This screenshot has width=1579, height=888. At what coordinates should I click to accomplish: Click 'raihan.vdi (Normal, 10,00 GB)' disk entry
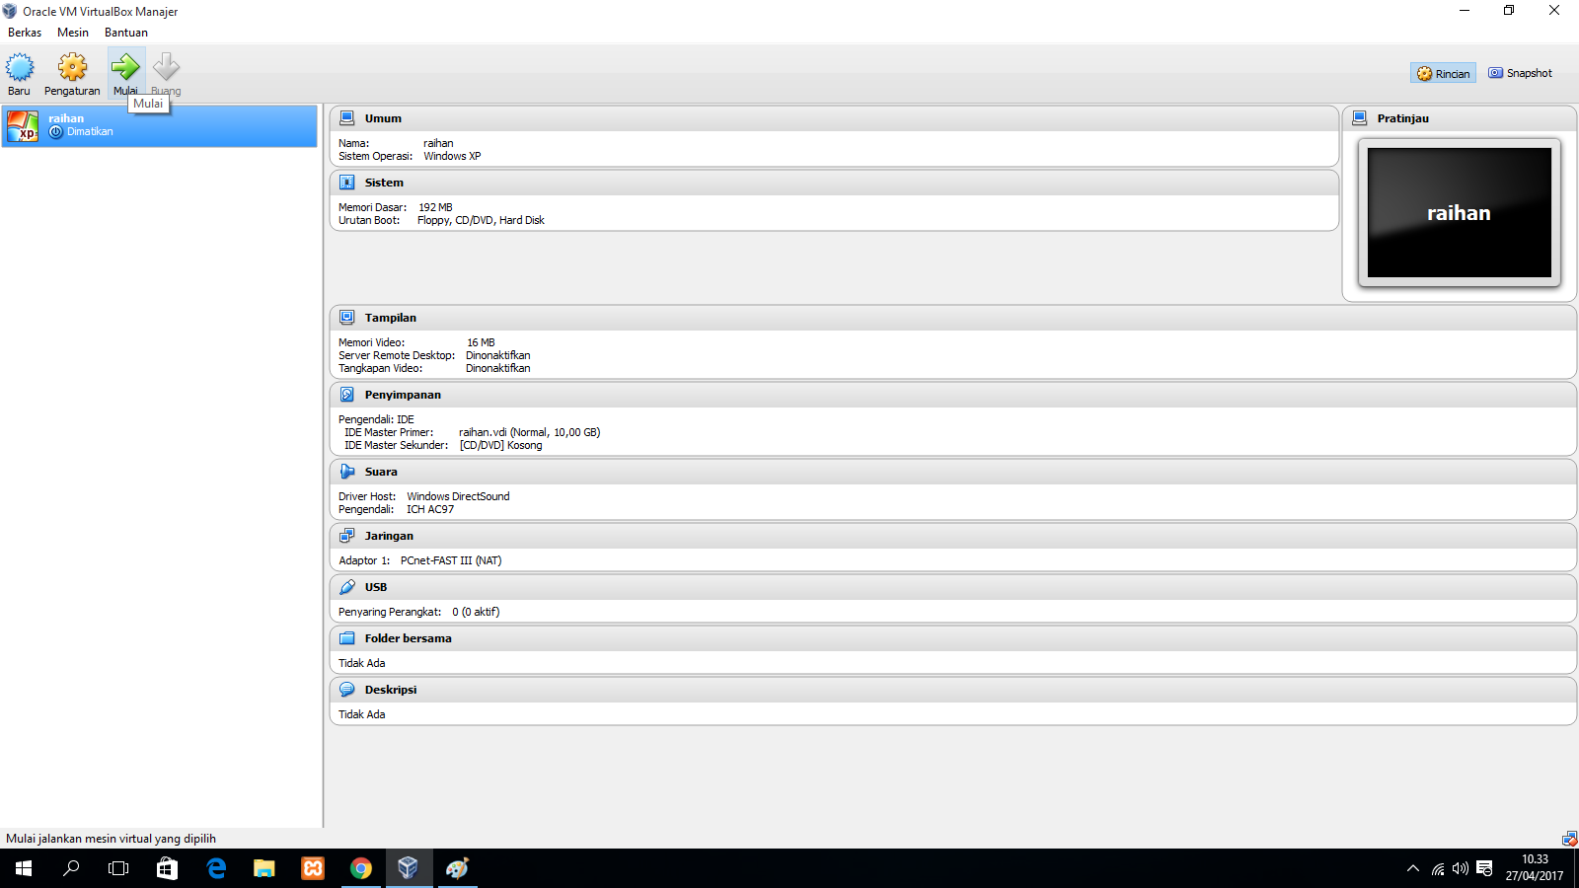point(529,432)
